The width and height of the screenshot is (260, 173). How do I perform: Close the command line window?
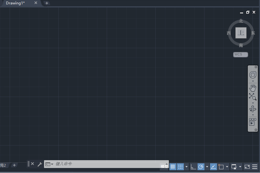point(32,164)
